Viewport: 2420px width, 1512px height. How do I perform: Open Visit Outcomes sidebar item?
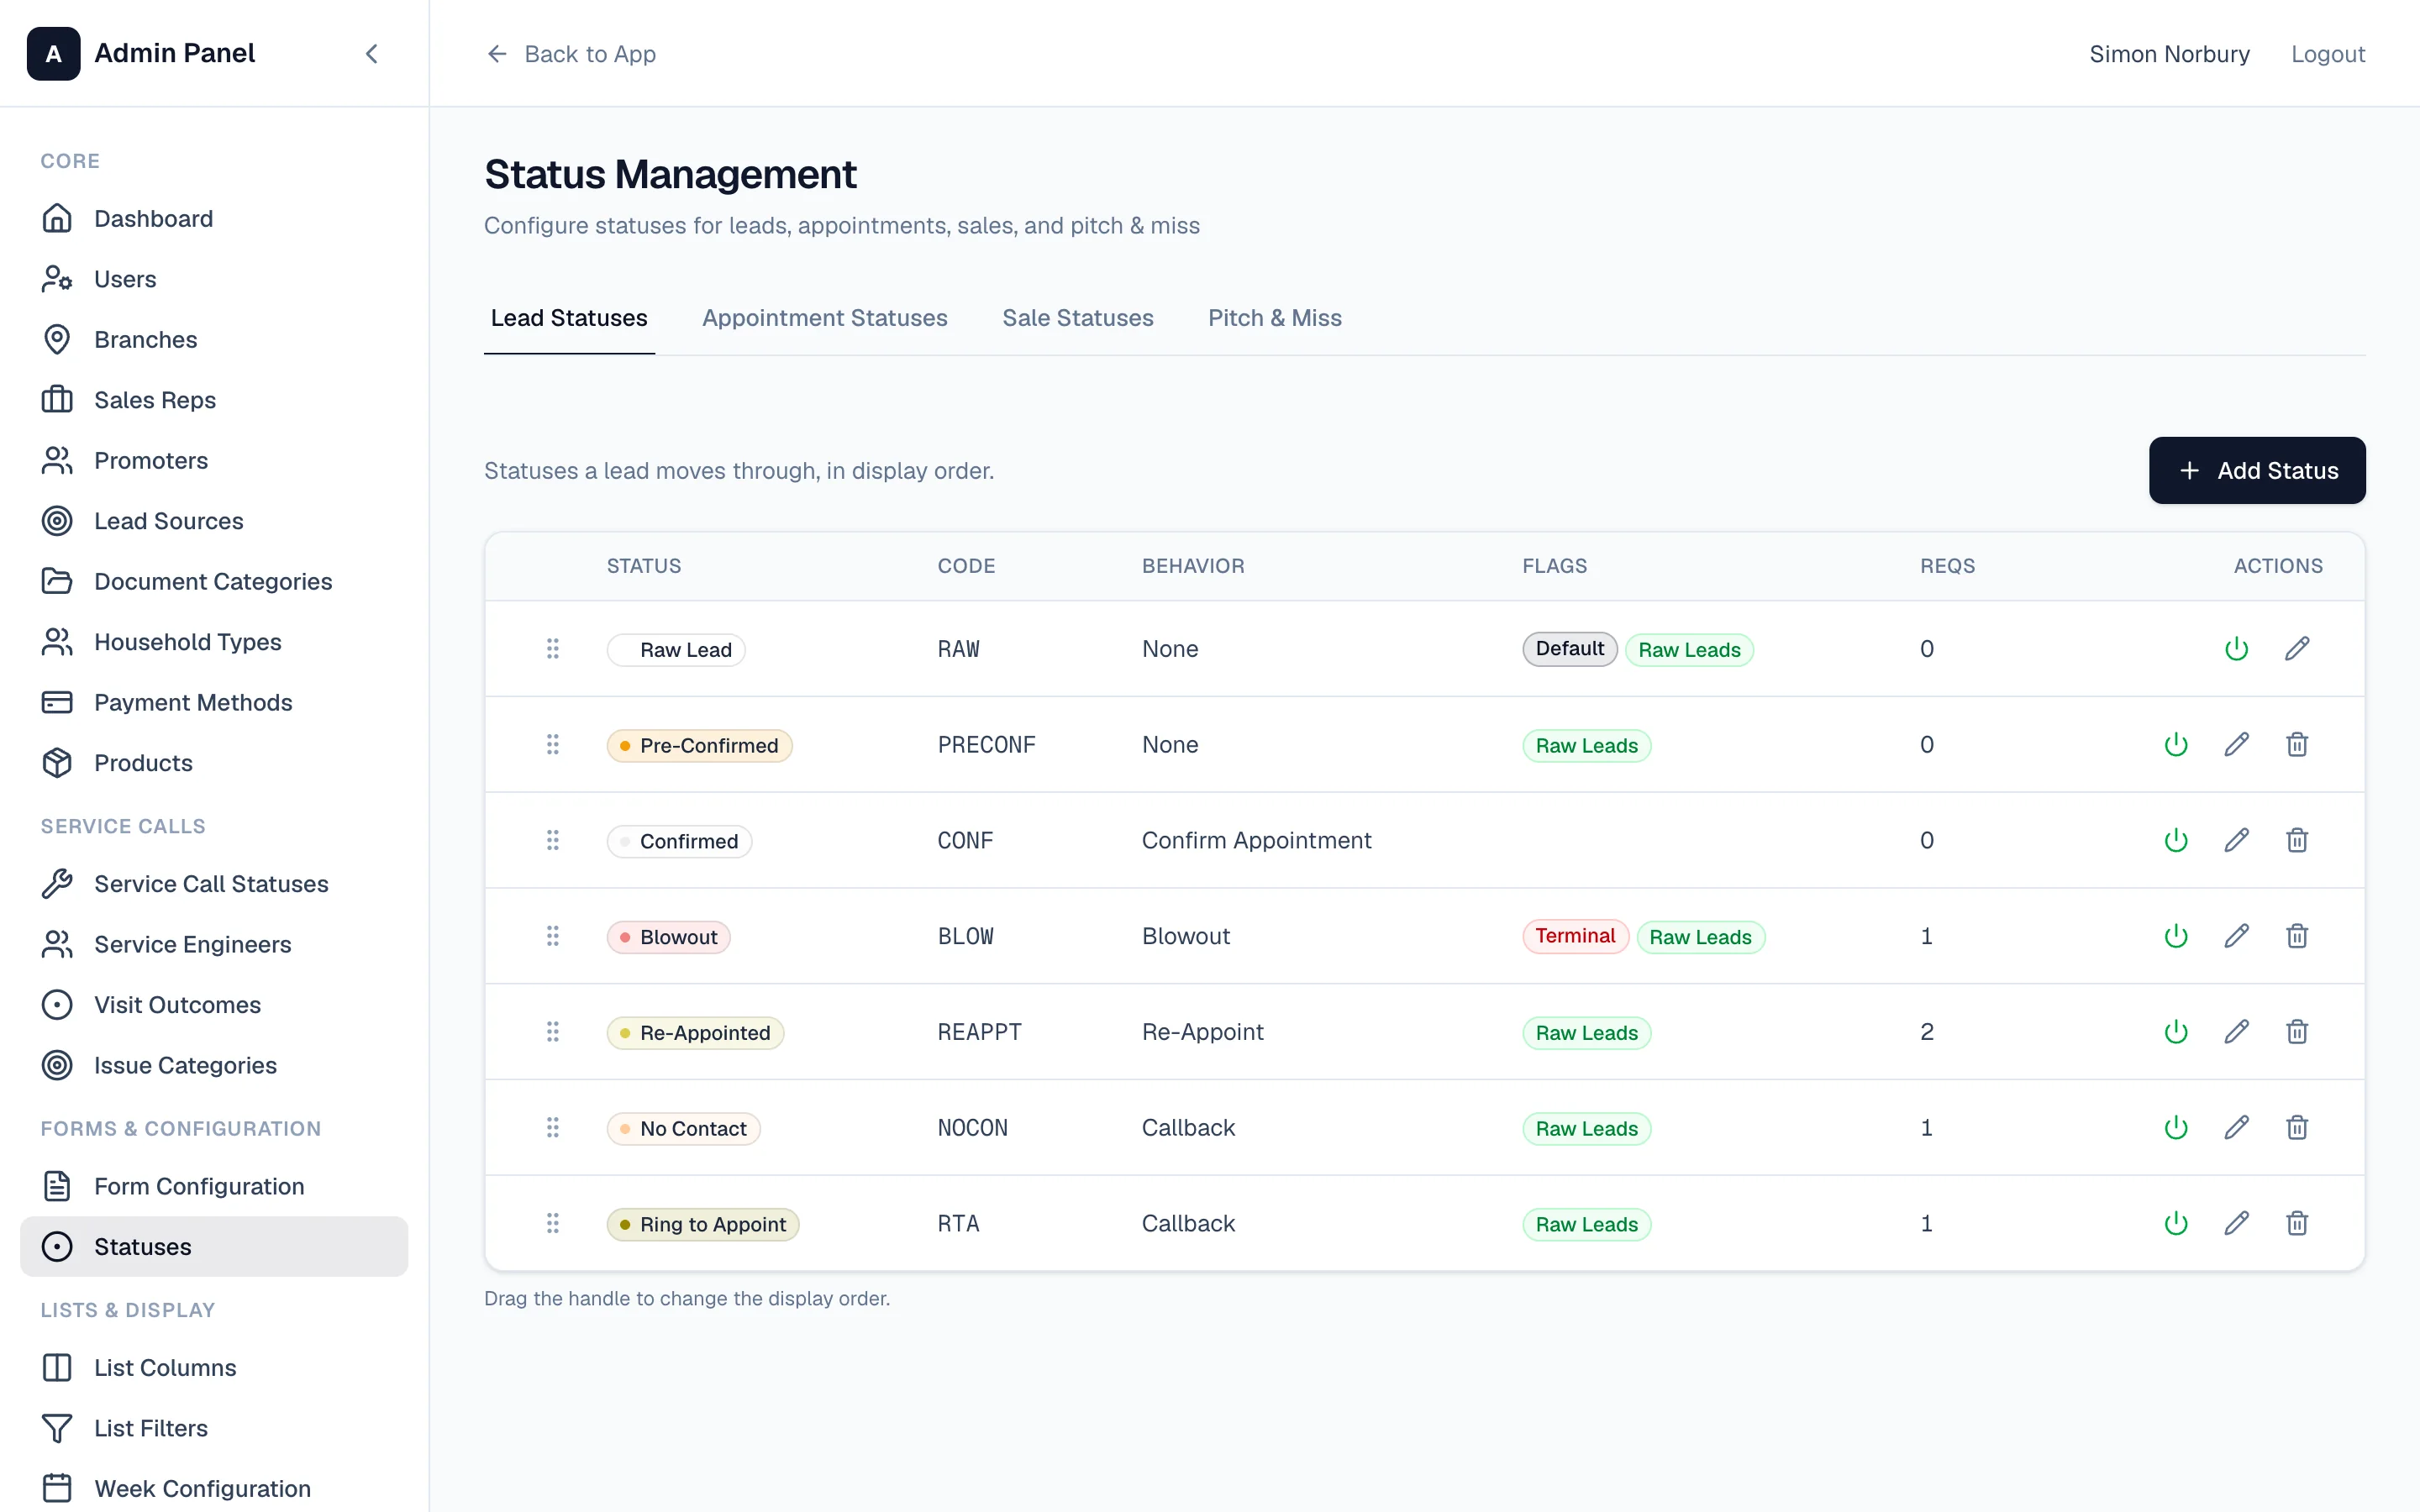pyautogui.click(x=214, y=1005)
